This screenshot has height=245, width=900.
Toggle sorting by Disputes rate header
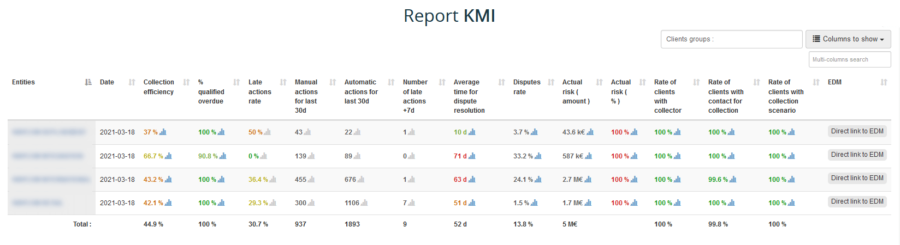(551, 82)
